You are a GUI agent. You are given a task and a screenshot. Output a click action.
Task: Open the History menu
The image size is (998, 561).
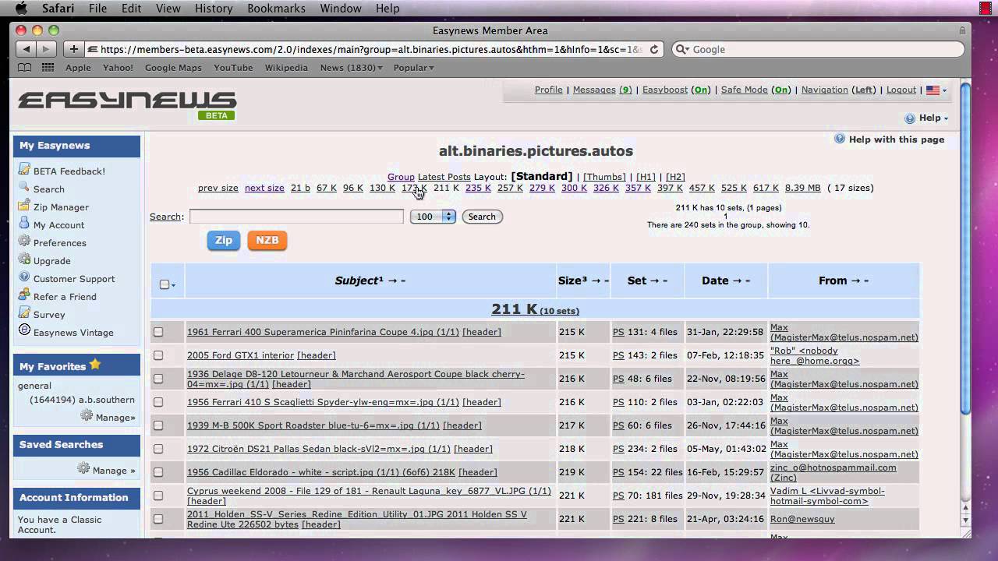coord(214,8)
